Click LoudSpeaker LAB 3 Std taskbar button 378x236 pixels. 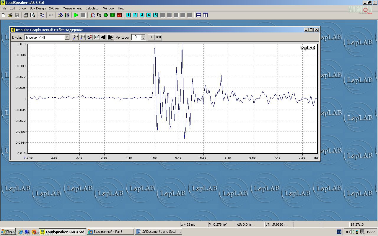[62, 232]
